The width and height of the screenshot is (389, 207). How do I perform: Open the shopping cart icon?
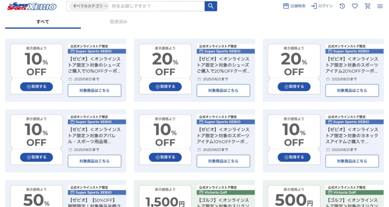point(367,6)
